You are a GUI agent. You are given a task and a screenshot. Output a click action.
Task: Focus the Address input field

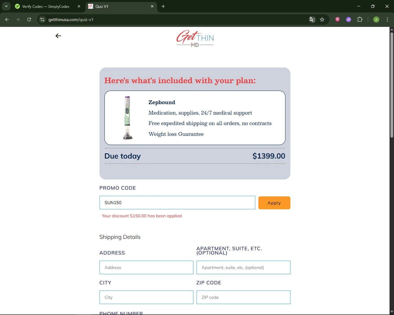click(x=146, y=267)
